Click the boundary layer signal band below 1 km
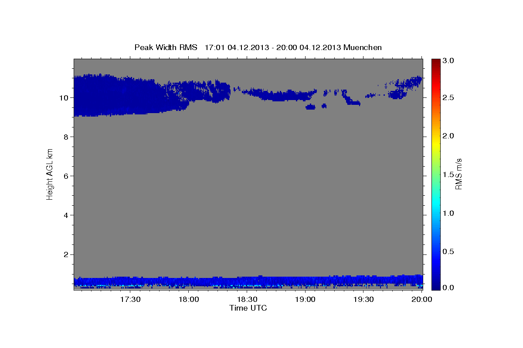Image resolution: width=523 pixels, height=348 pixels. coord(248,282)
